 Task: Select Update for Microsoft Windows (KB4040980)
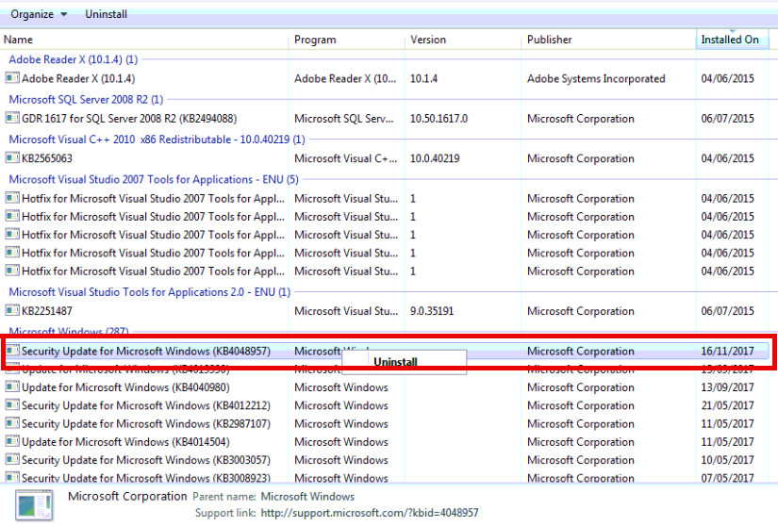125,387
